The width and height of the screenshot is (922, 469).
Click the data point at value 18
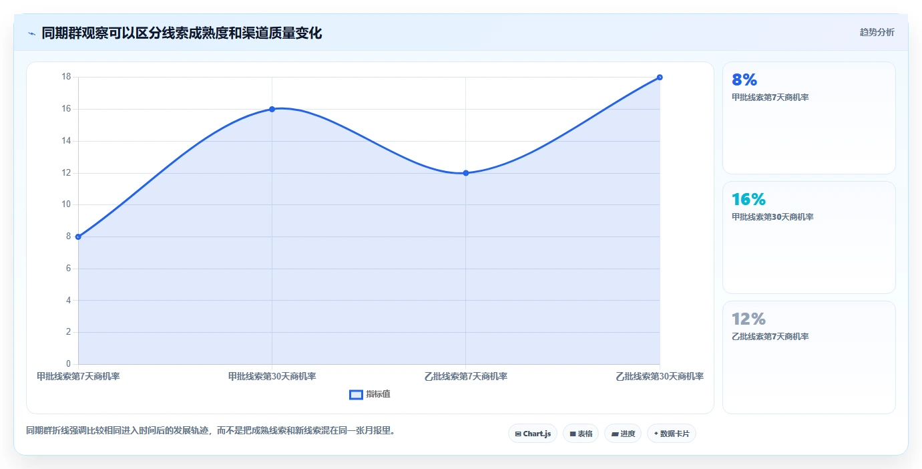pyautogui.click(x=660, y=77)
